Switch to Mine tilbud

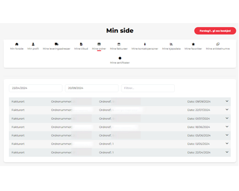click(x=81, y=49)
